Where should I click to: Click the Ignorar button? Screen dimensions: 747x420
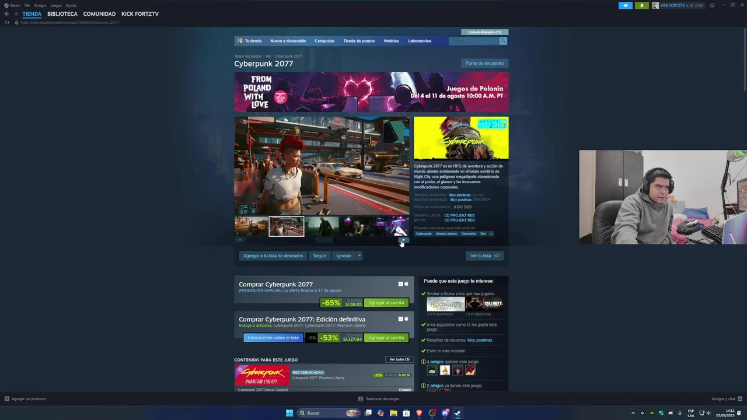(344, 256)
